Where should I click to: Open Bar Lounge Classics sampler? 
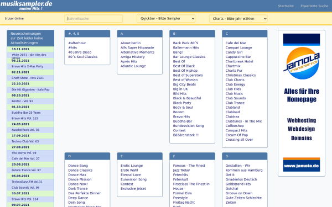point(189,57)
